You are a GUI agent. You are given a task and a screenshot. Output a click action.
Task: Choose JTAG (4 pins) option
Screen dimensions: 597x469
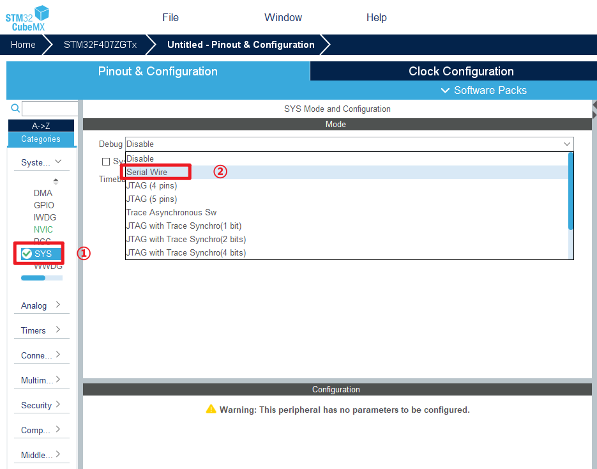pos(347,185)
